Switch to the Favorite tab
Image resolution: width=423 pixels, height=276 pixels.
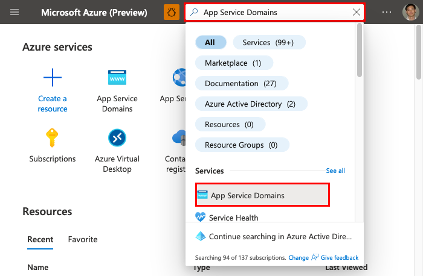(x=83, y=239)
